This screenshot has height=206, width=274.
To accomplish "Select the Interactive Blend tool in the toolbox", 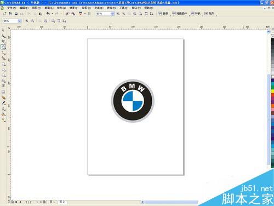I will [x=3, y=98].
